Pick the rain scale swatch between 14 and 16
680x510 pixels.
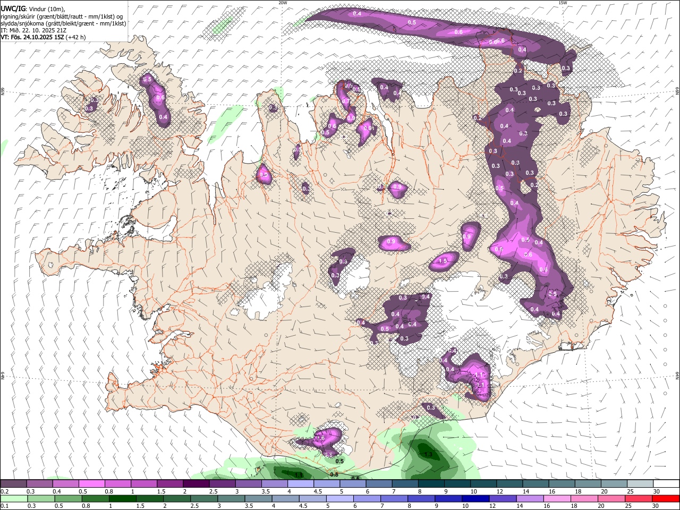tap(531, 498)
